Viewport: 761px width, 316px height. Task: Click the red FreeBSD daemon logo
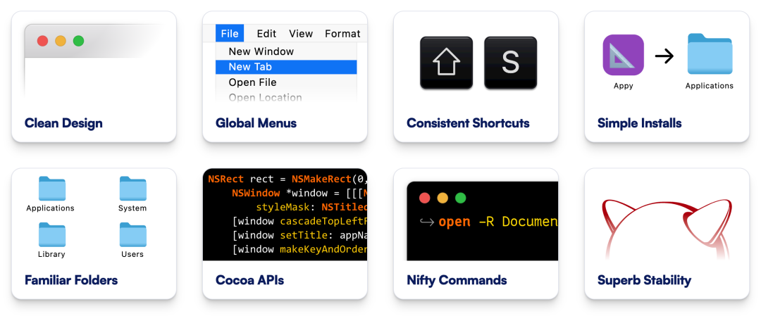(667, 228)
